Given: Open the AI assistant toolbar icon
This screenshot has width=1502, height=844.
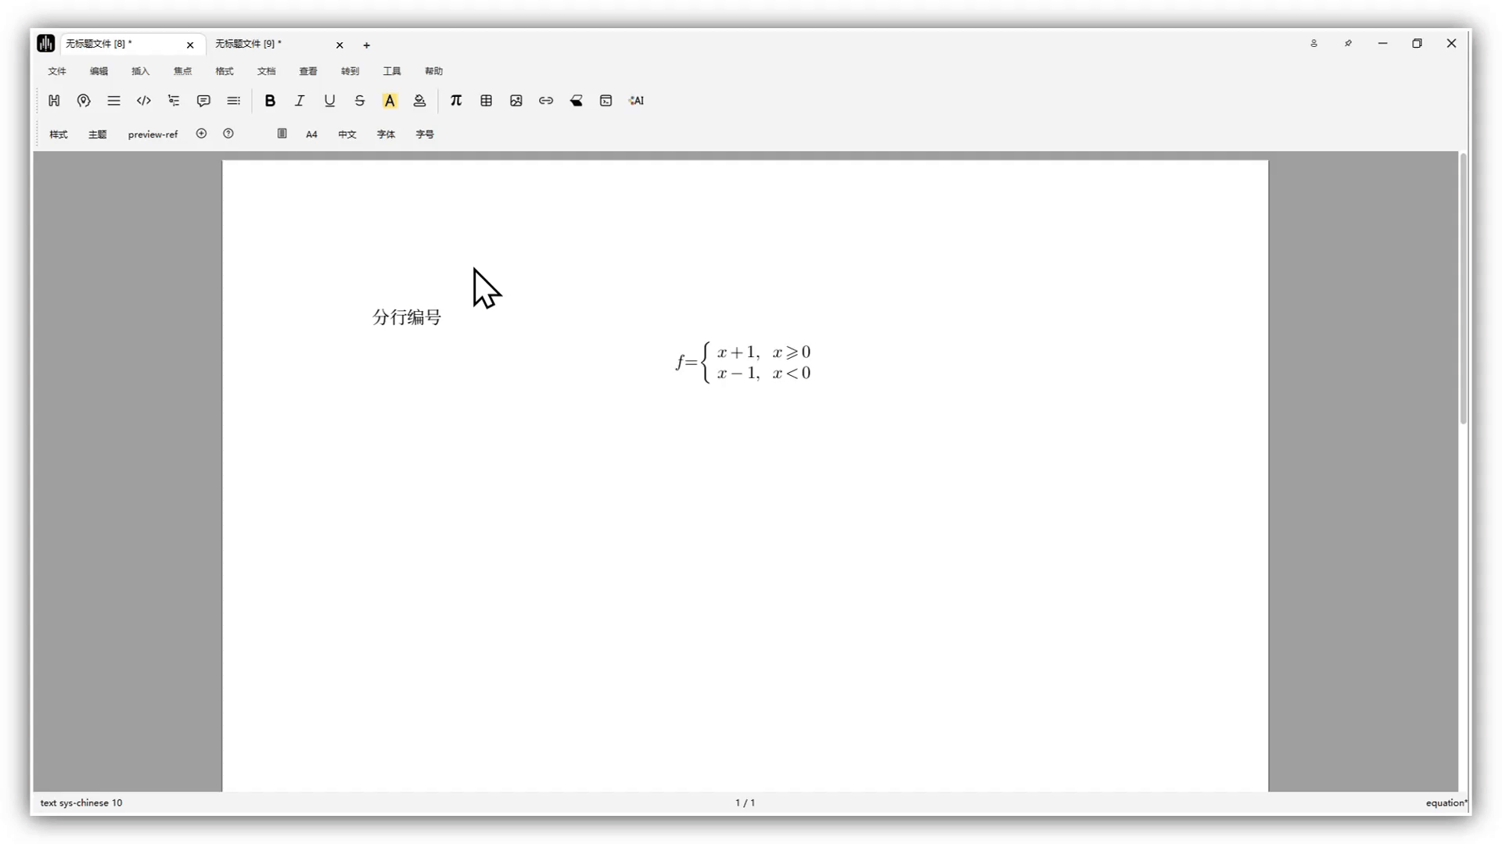Looking at the screenshot, I should 636,101.
